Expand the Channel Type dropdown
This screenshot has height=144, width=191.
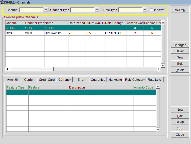point(97,10)
